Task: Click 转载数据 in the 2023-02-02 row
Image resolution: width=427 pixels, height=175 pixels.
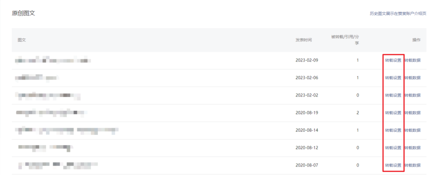Action: (412, 95)
